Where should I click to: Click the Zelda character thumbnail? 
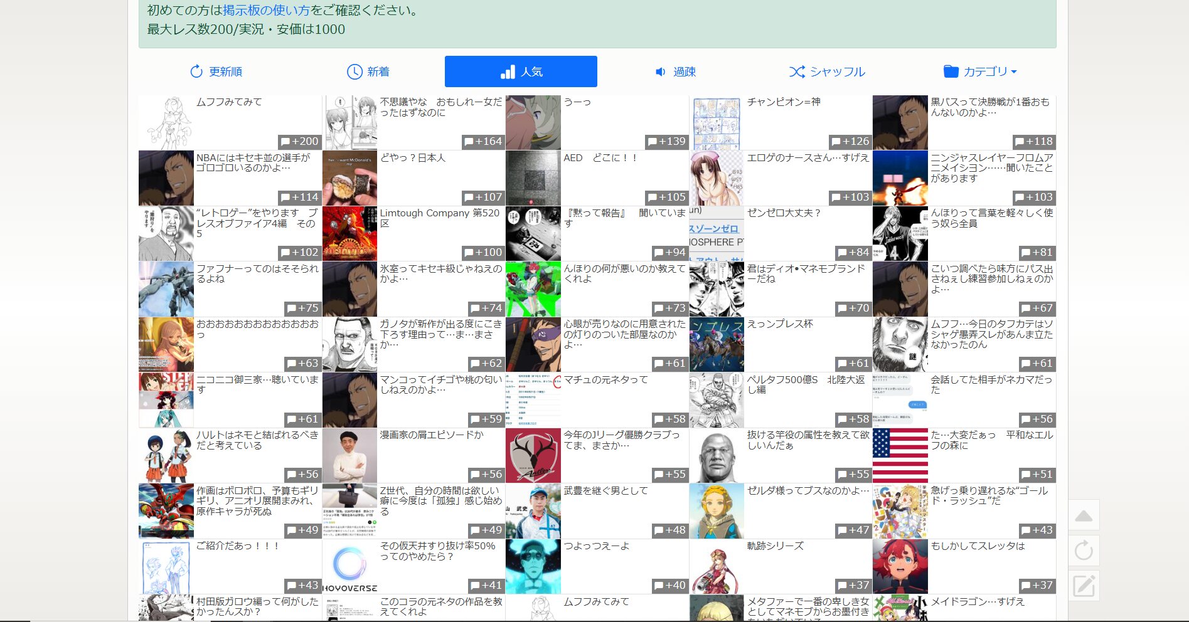(717, 511)
